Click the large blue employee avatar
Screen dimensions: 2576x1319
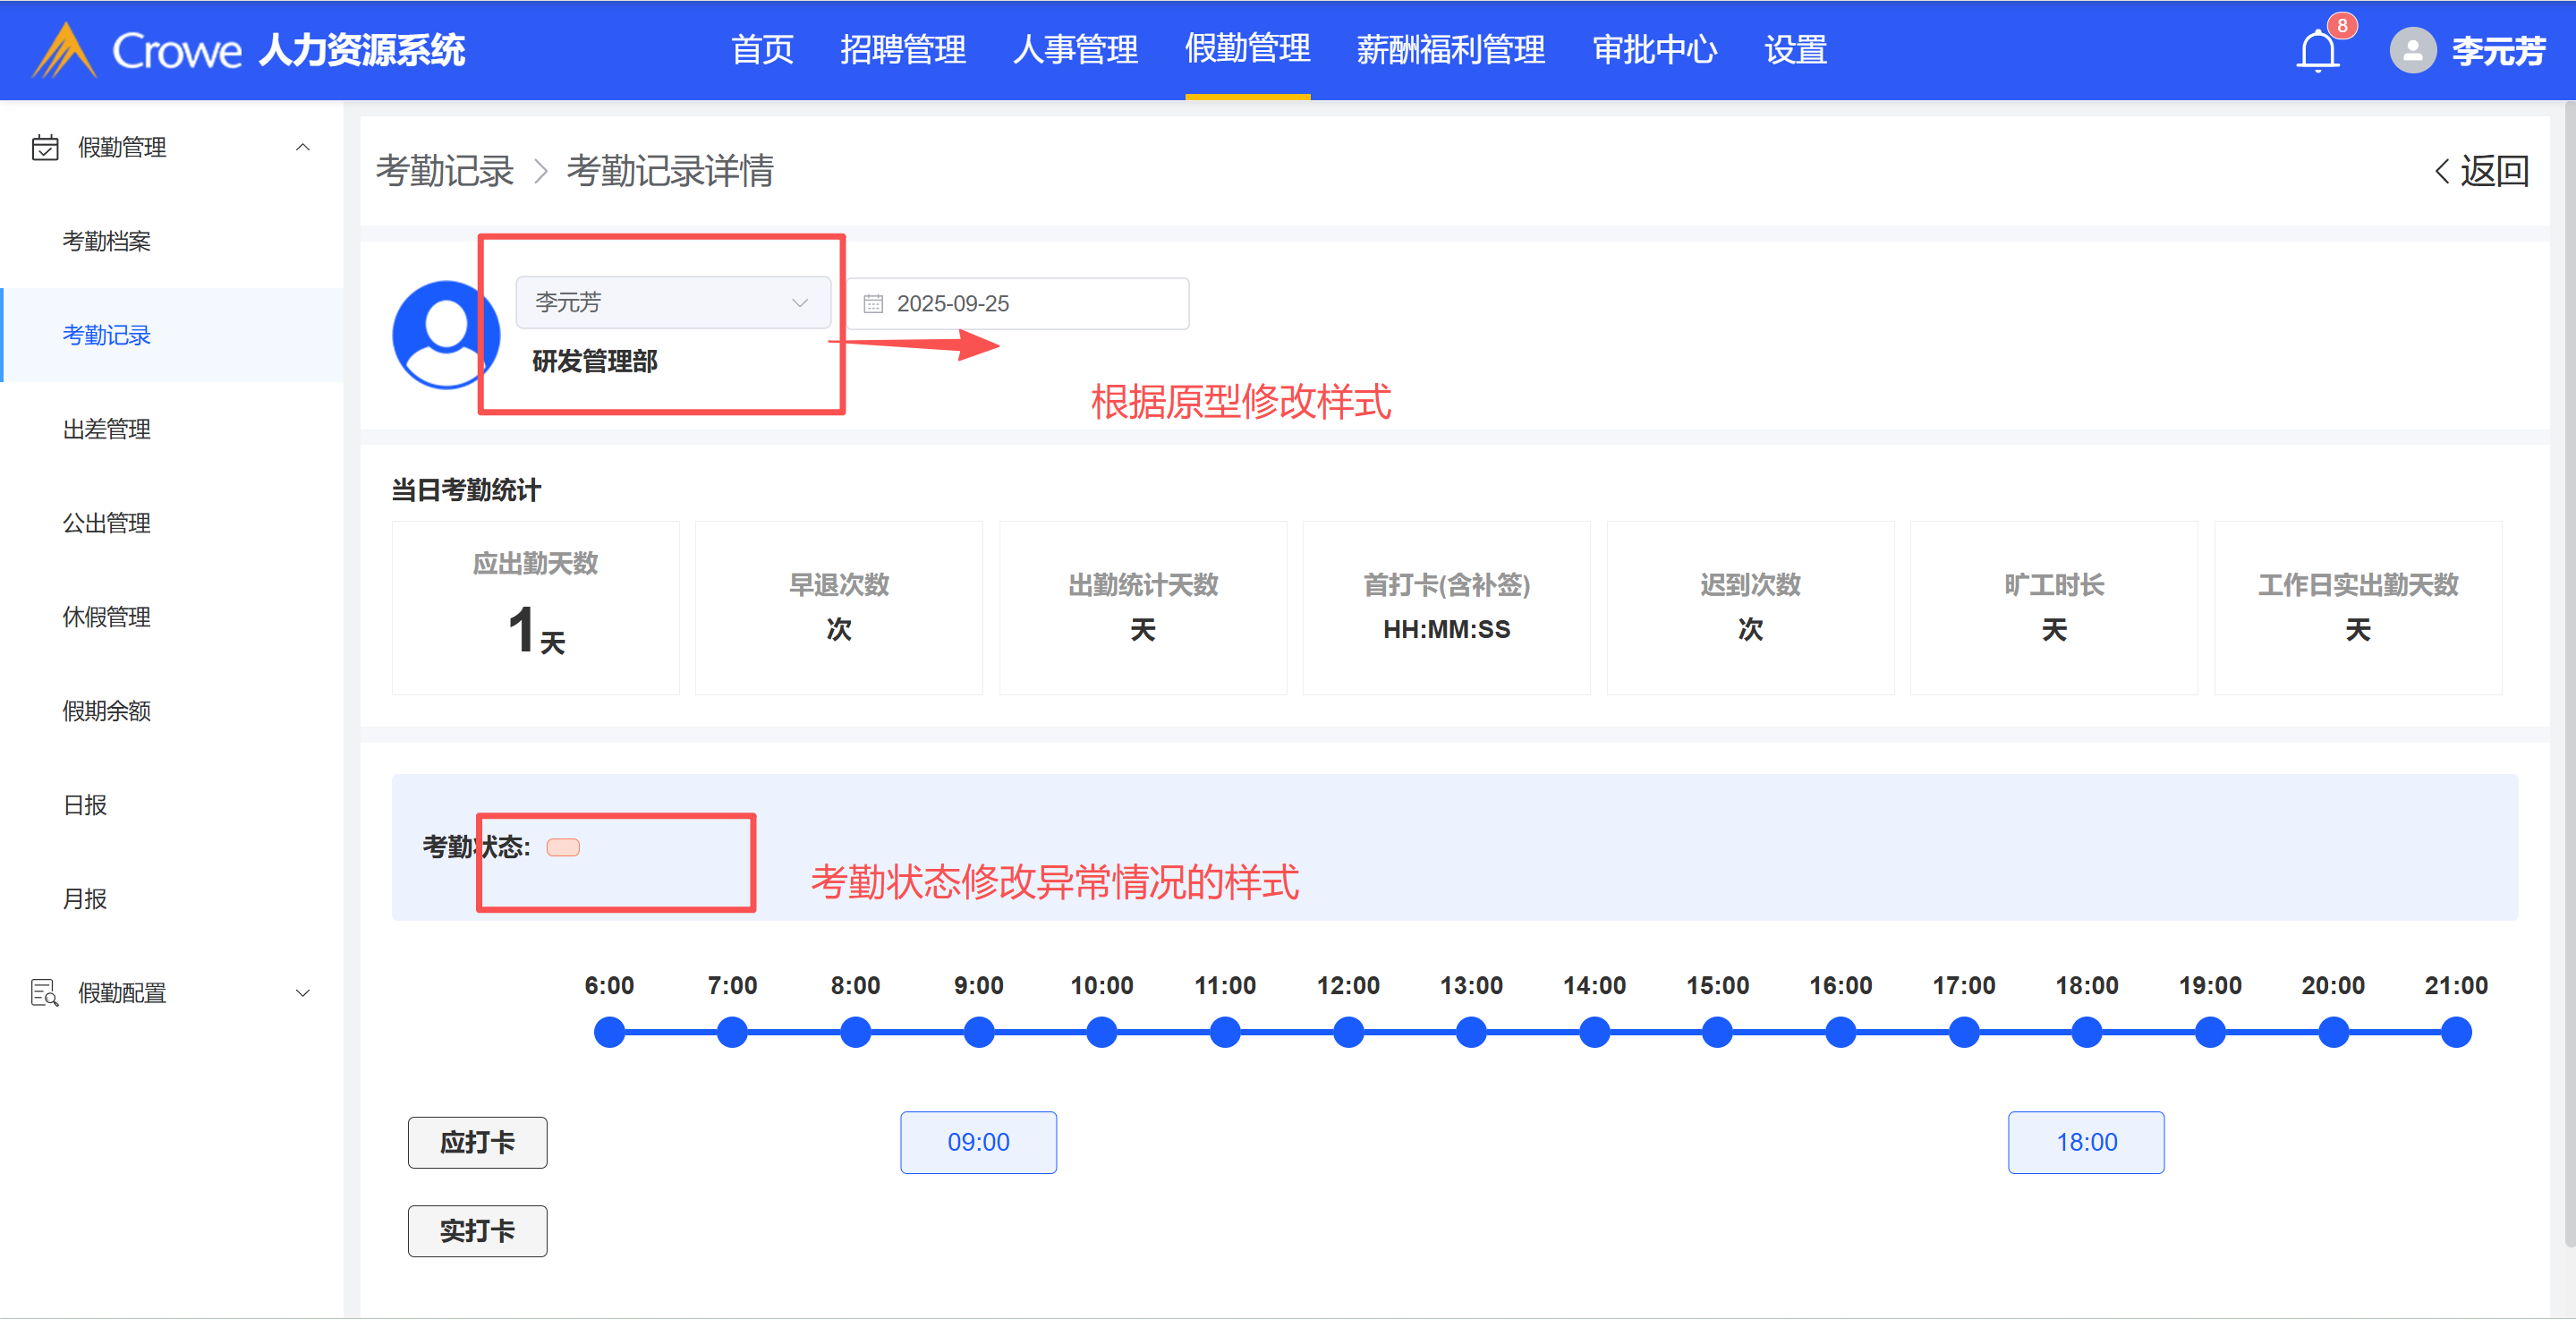(x=444, y=334)
